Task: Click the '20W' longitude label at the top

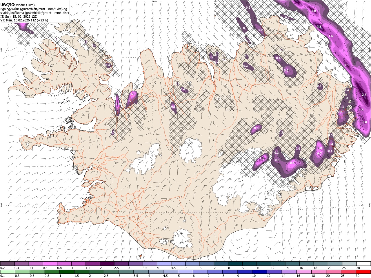Action: (154, 1)
